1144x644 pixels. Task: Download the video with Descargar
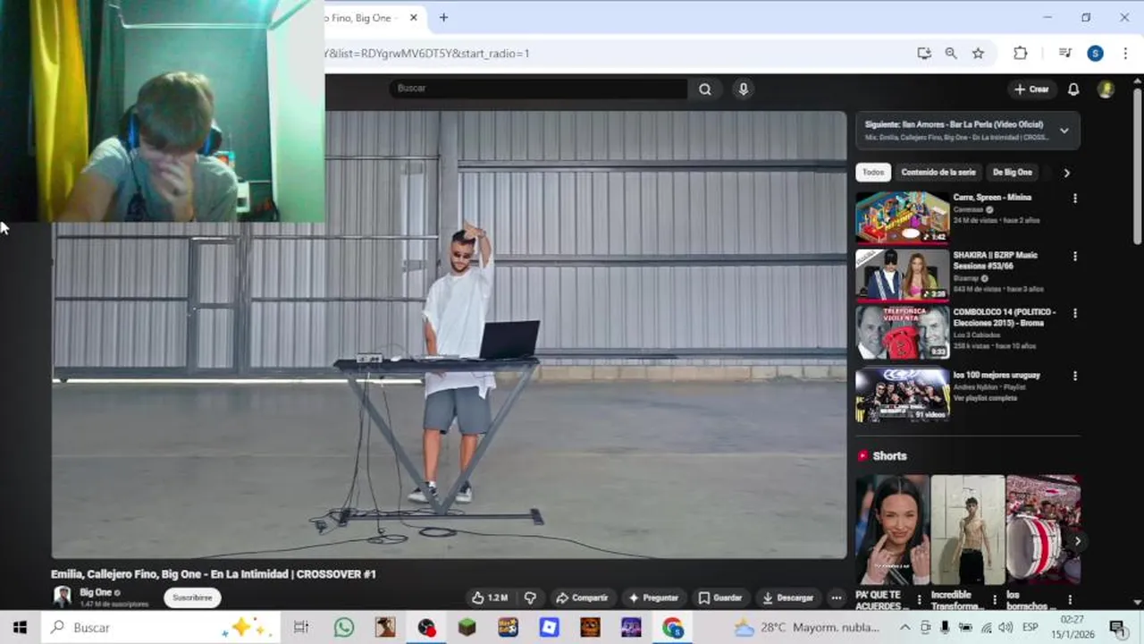pos(787,597)
